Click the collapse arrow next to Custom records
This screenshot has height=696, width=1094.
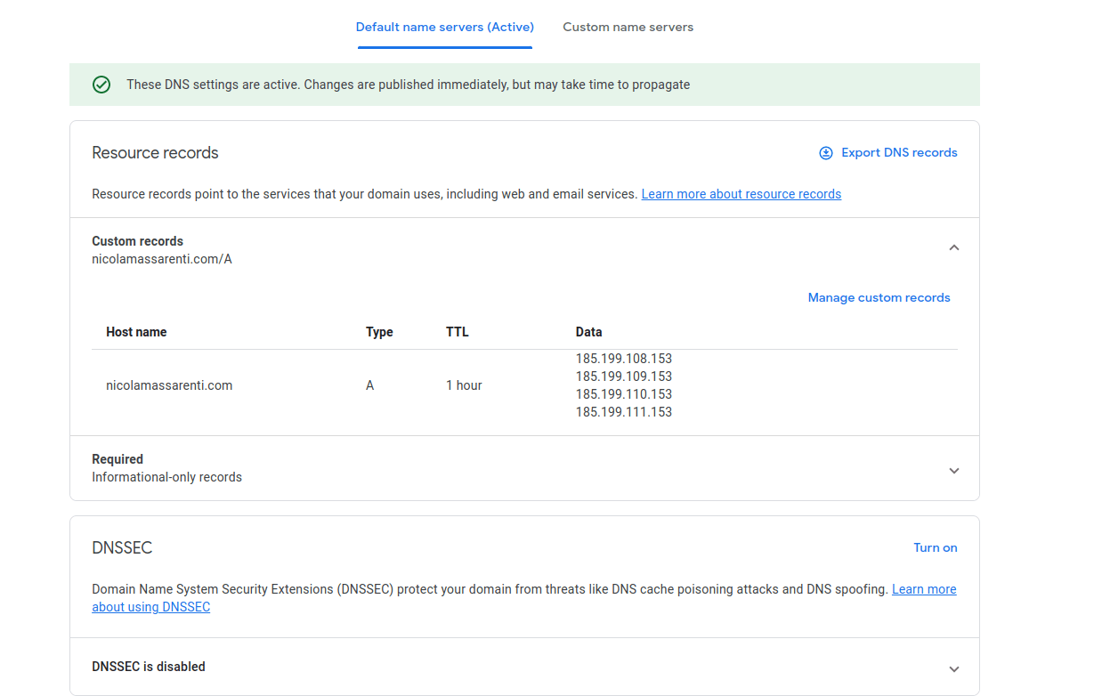pyautogui.click(x=953, y=247)
